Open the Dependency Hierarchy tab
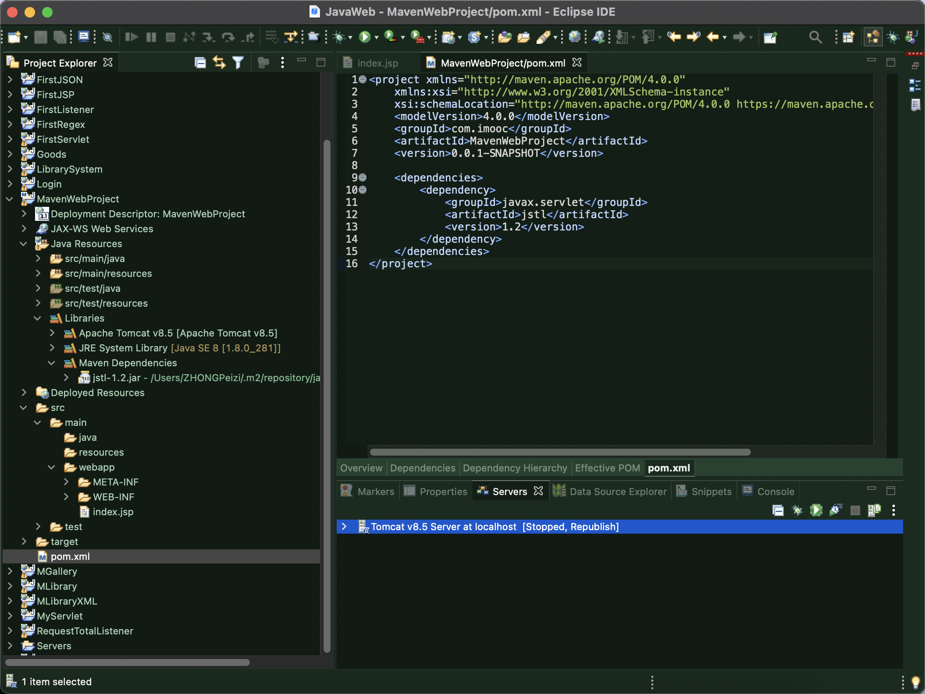The height and width of the screenshot is (694, 925). point(515,468)
